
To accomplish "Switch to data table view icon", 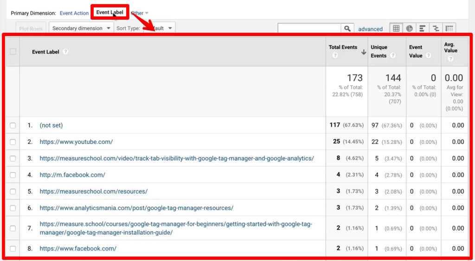I will point(396,28).
